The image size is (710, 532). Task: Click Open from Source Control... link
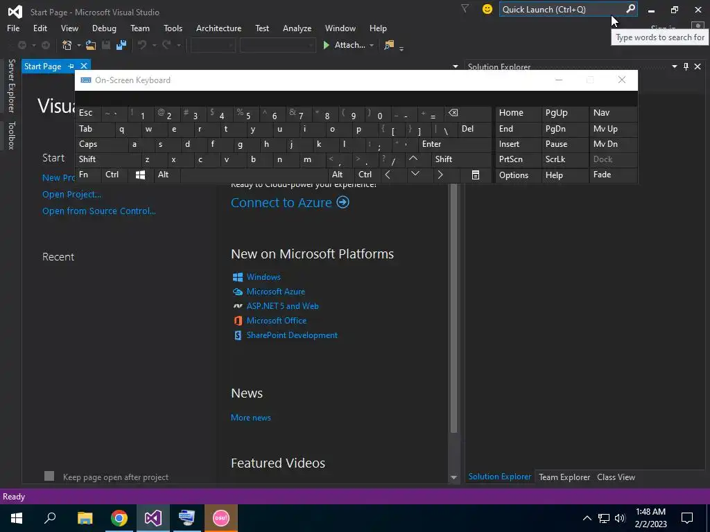[x=98, y=211]
